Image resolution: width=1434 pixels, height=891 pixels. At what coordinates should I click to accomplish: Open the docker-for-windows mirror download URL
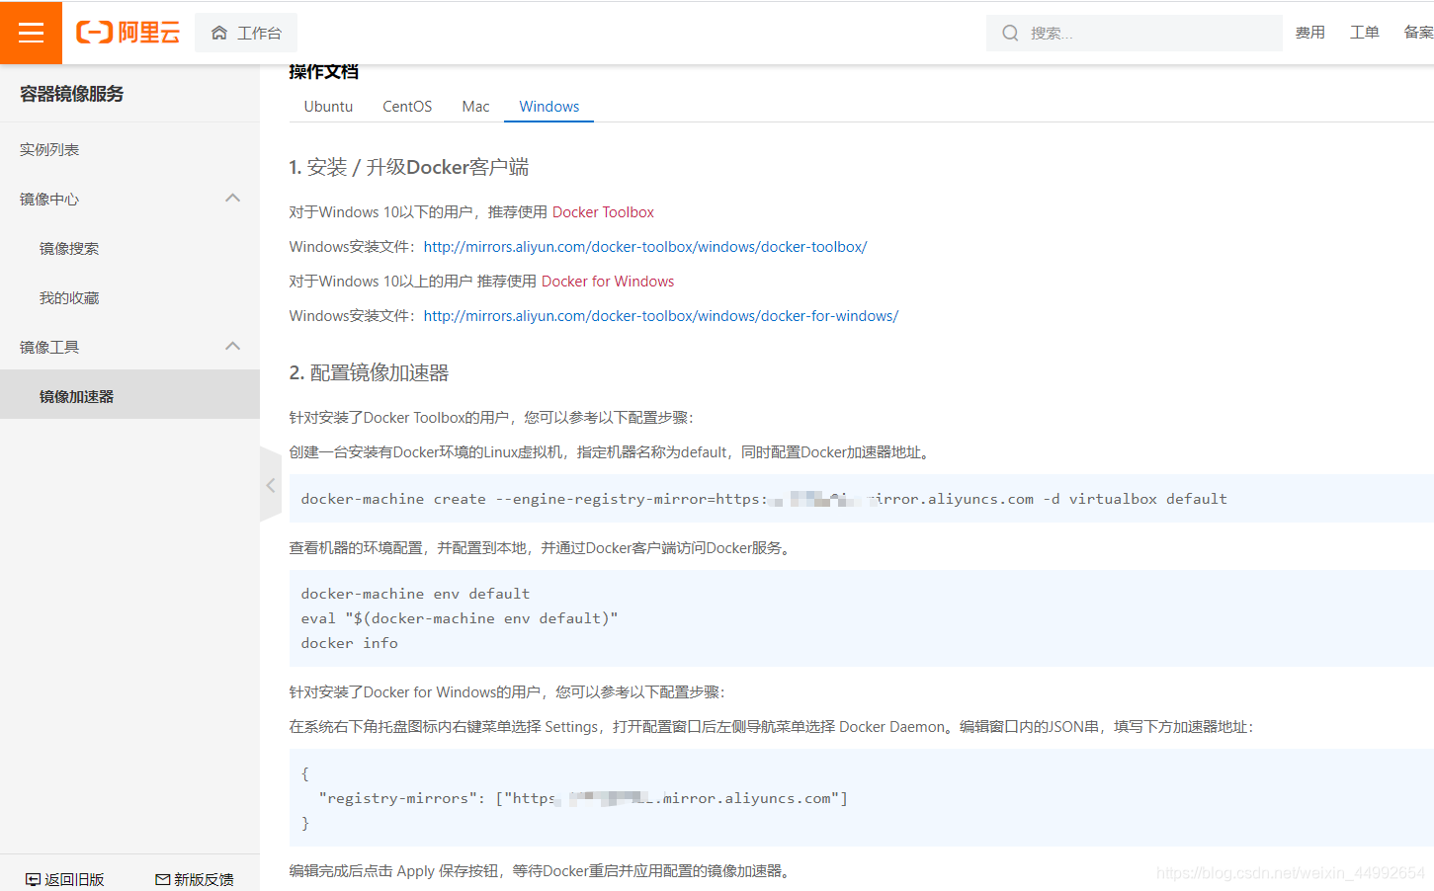[661, 316]
